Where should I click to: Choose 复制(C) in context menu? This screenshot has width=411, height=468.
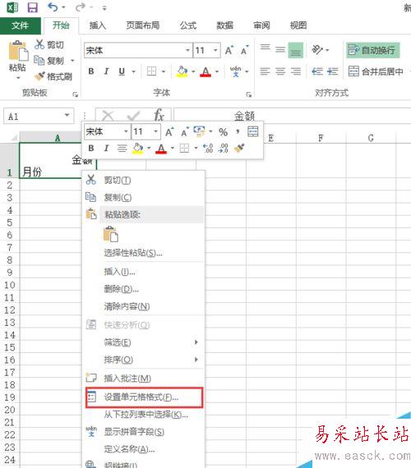[144, 197]
